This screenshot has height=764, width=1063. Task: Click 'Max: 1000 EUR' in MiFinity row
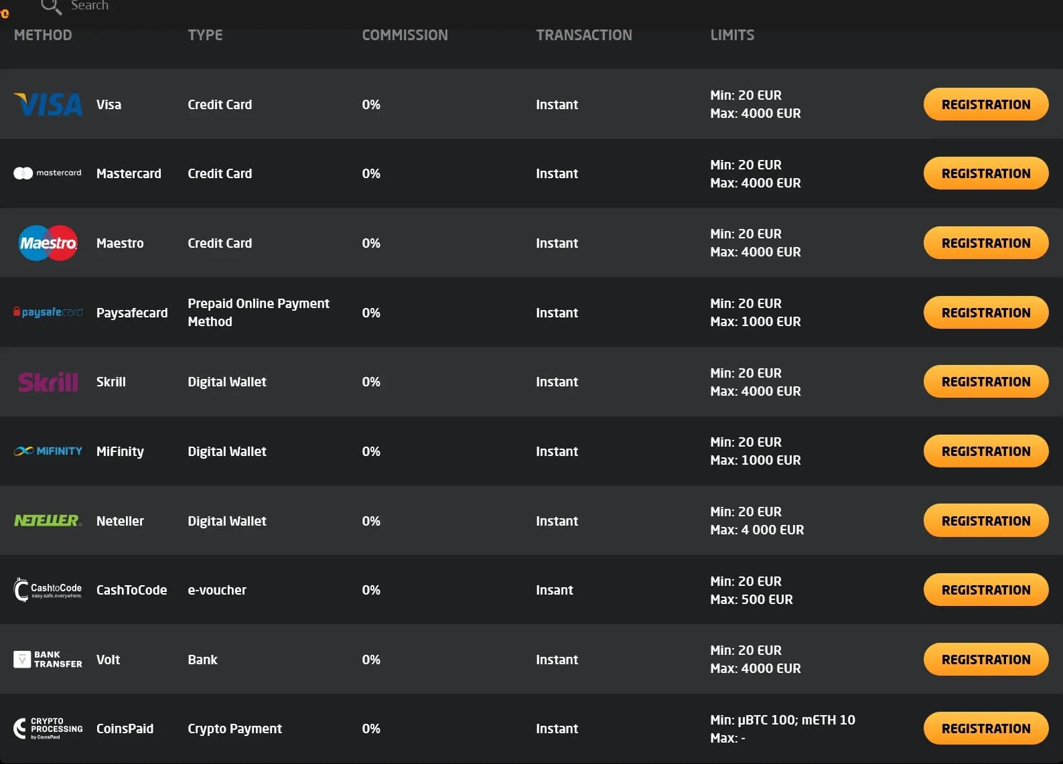pos(756,460)
